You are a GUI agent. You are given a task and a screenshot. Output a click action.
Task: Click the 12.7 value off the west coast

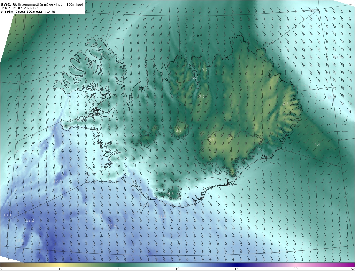point(58,181)
